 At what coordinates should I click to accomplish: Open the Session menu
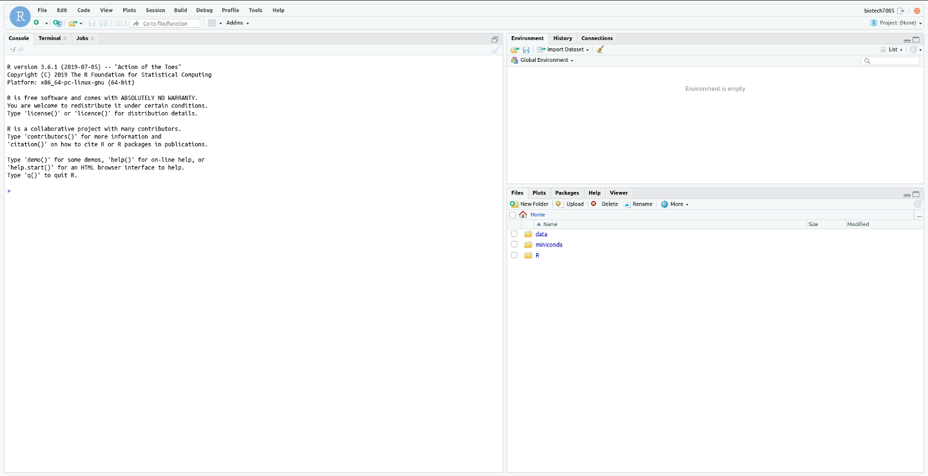pyautogui.click(x=155, y=10)
